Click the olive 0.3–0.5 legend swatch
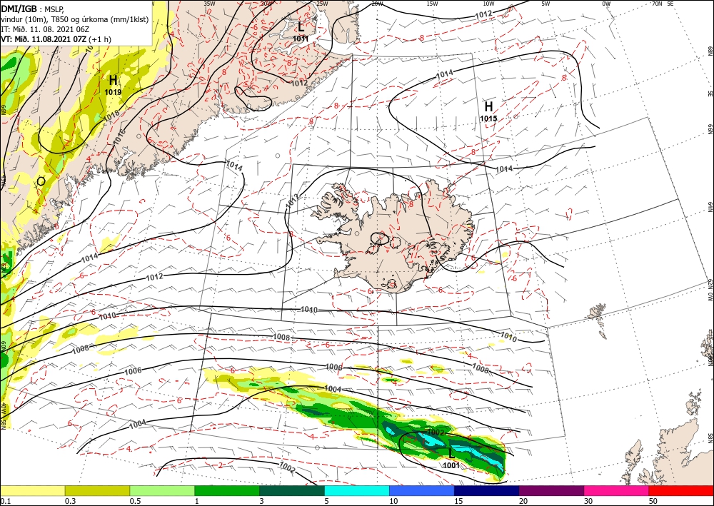The image size is (714, 506). tap(97, 490)
